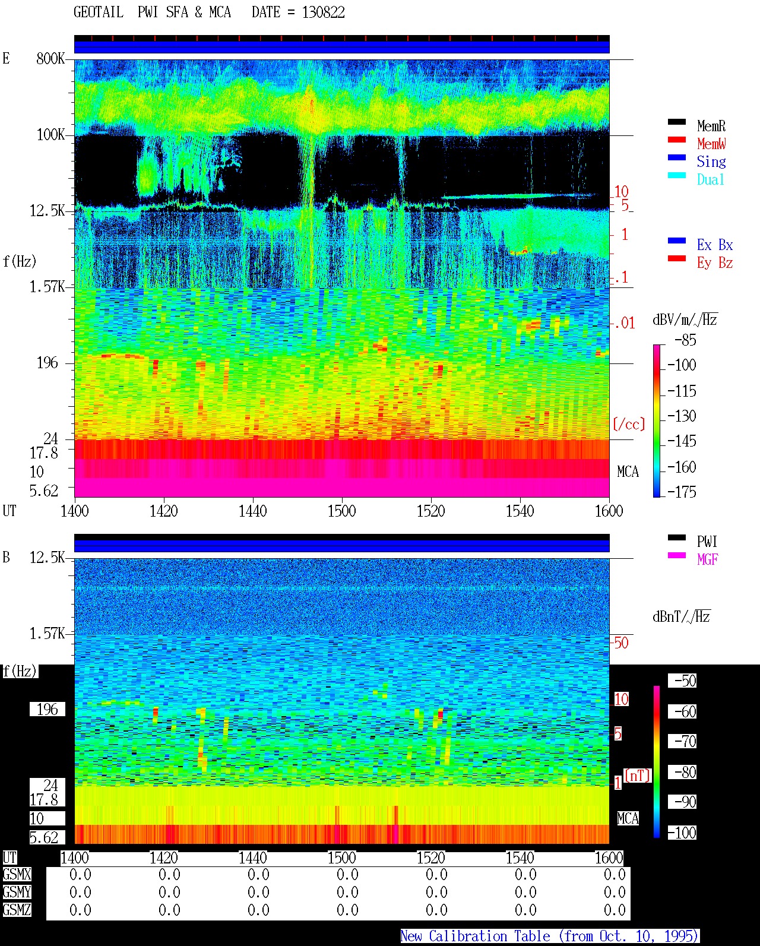This screenshot has height=946, width=760.
Task: Select the 100K frequency axis label
Action: [x=50, y=135]
